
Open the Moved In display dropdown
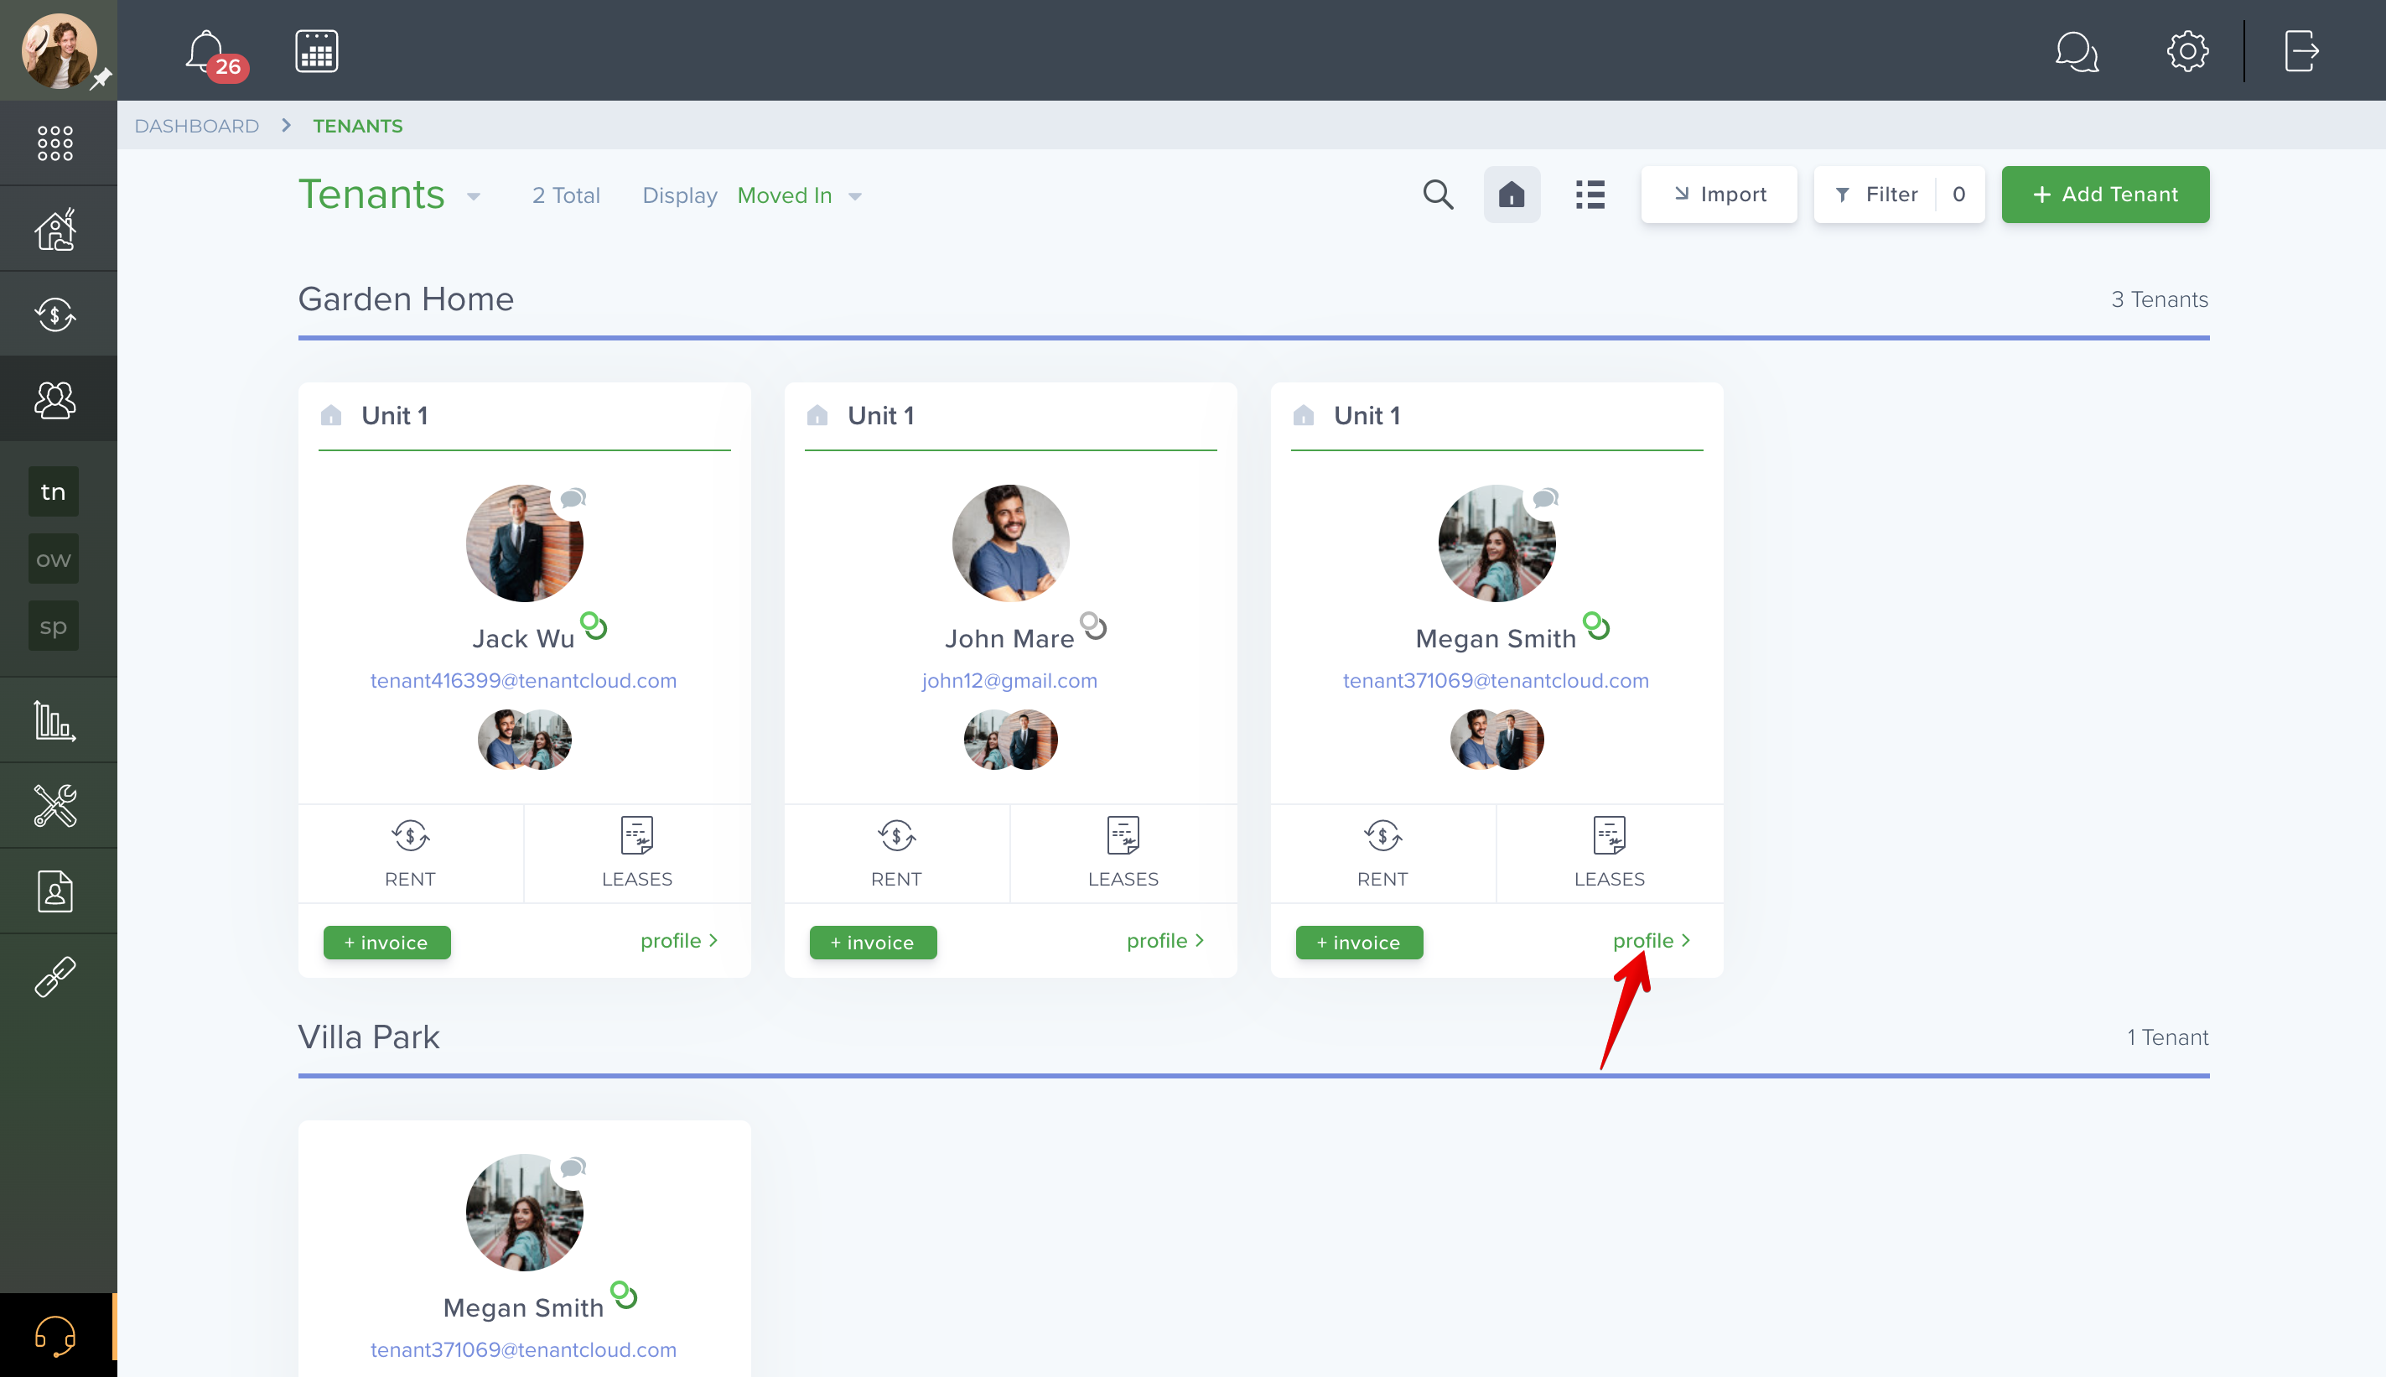pos(799,195)
